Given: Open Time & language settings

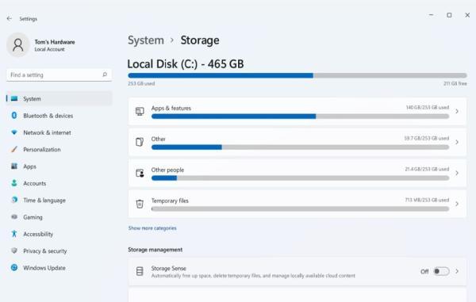Looking at the screenshot, I should [x=59, y=200].
